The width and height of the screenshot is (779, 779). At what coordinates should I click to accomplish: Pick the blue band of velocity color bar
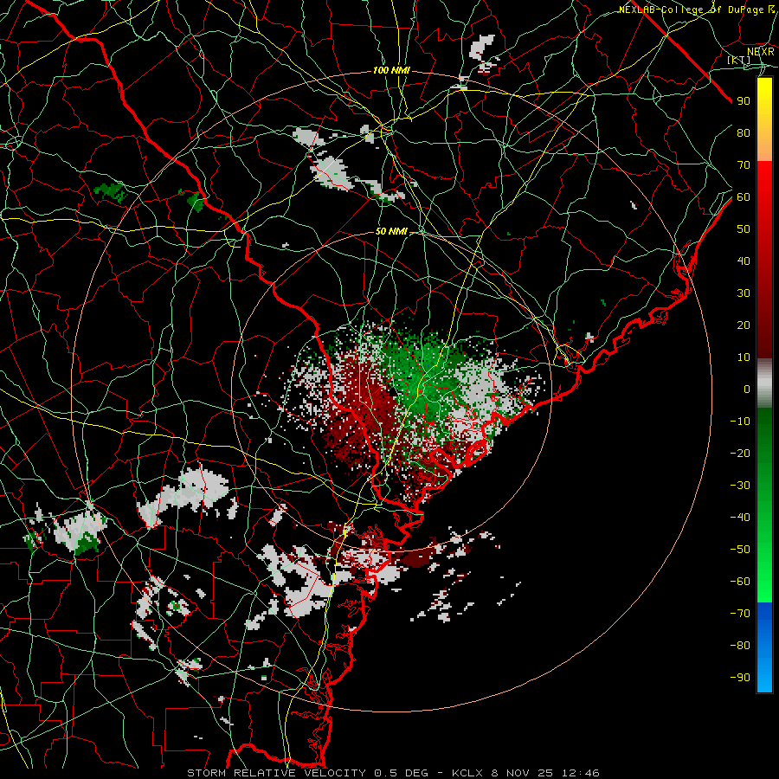764,647
